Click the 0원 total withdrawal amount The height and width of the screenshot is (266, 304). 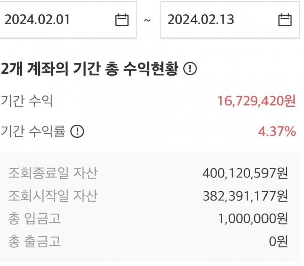[278, 242]
